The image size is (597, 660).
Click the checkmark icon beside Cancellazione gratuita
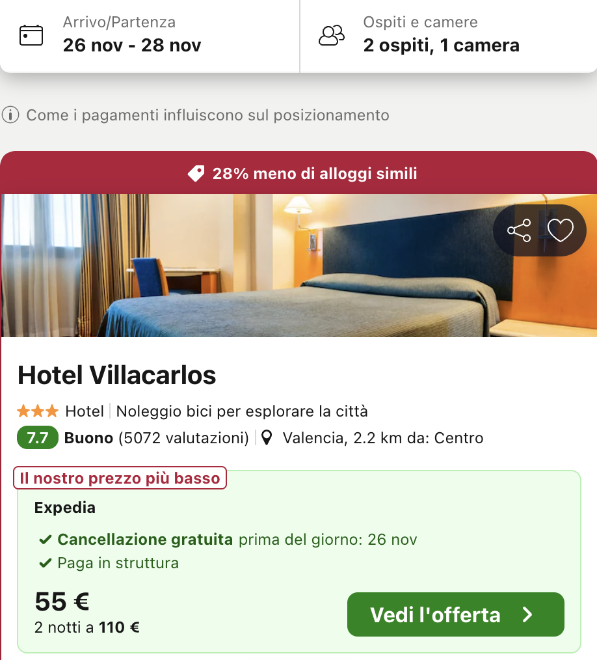click(x=46, y=540)
